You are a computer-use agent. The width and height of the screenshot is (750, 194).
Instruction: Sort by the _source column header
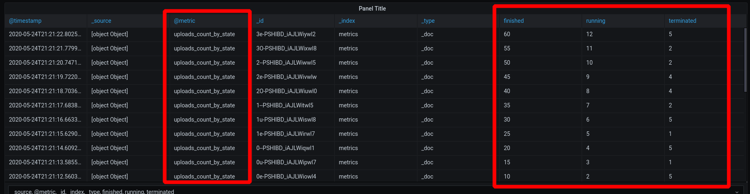[101, 21]
